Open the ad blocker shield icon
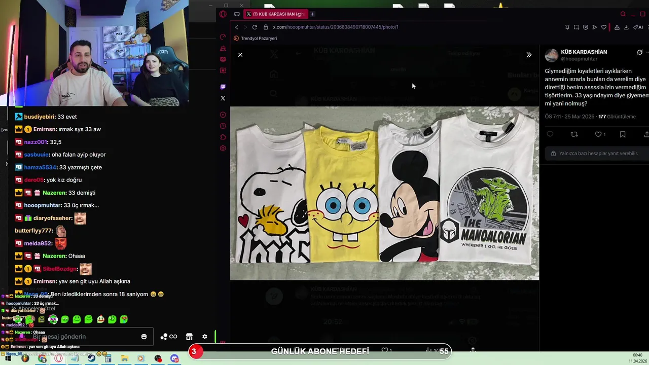 point(586,27)
